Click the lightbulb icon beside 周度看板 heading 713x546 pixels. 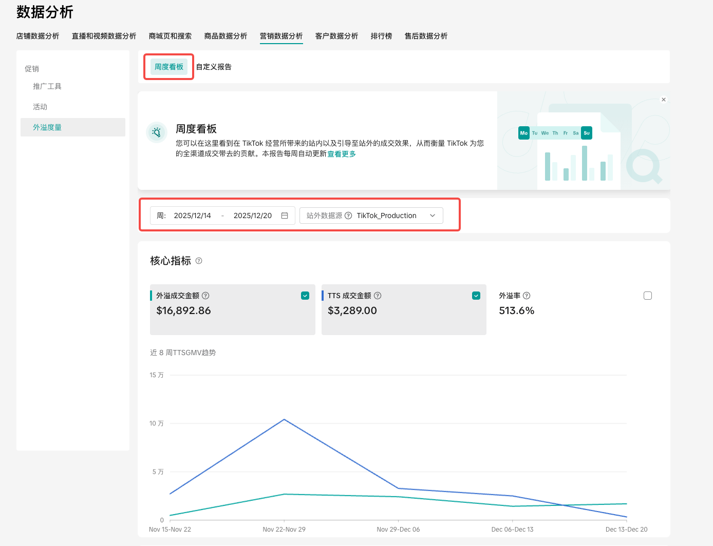[x=157, y=132]
